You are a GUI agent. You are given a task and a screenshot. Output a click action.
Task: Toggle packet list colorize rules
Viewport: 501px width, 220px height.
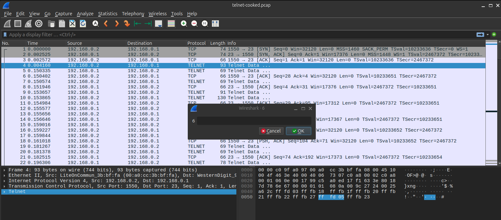(171, 24)
